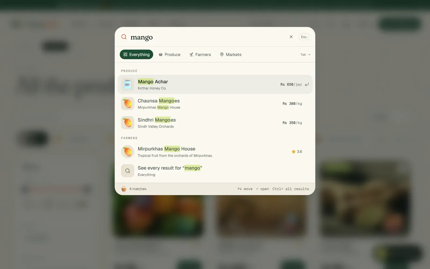The height and width of the screenshot is (269, 430).
Task: Click the Mirpurkhas Mango House farmer thumbnail
Action: 128,152
